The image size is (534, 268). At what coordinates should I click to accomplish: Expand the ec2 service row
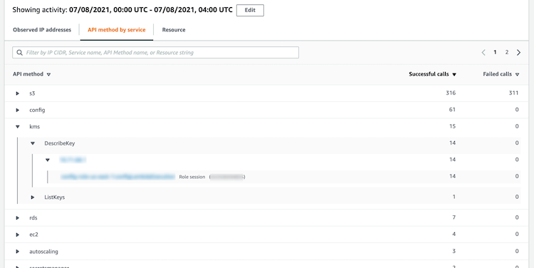[x=18, y=234]
